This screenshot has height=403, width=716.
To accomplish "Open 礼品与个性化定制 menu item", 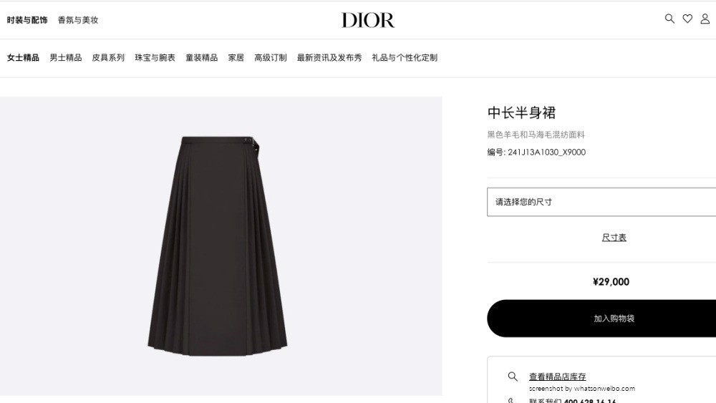I will click(405, 57).
